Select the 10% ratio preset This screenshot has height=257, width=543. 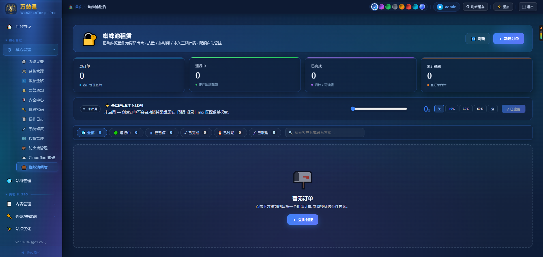(452, 109)
